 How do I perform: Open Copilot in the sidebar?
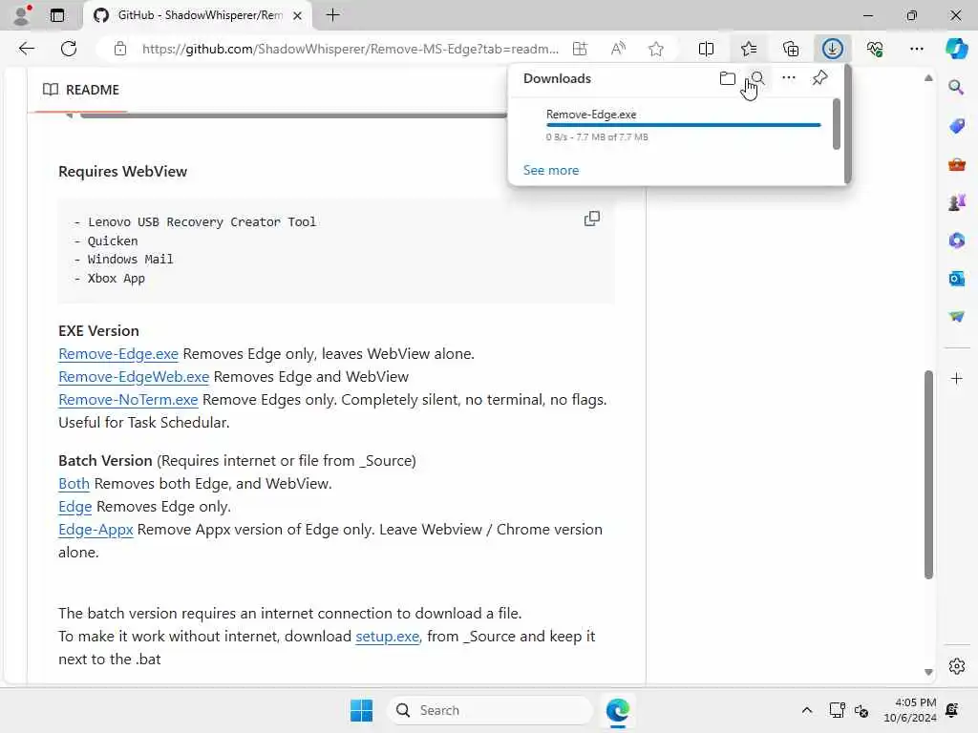pyautogui.click(x=956, y=49)
